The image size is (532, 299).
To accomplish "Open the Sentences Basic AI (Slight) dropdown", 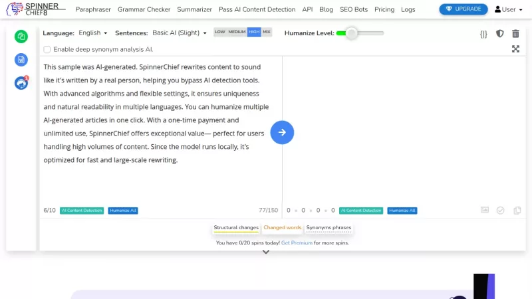I will click(x=180, y=33).
